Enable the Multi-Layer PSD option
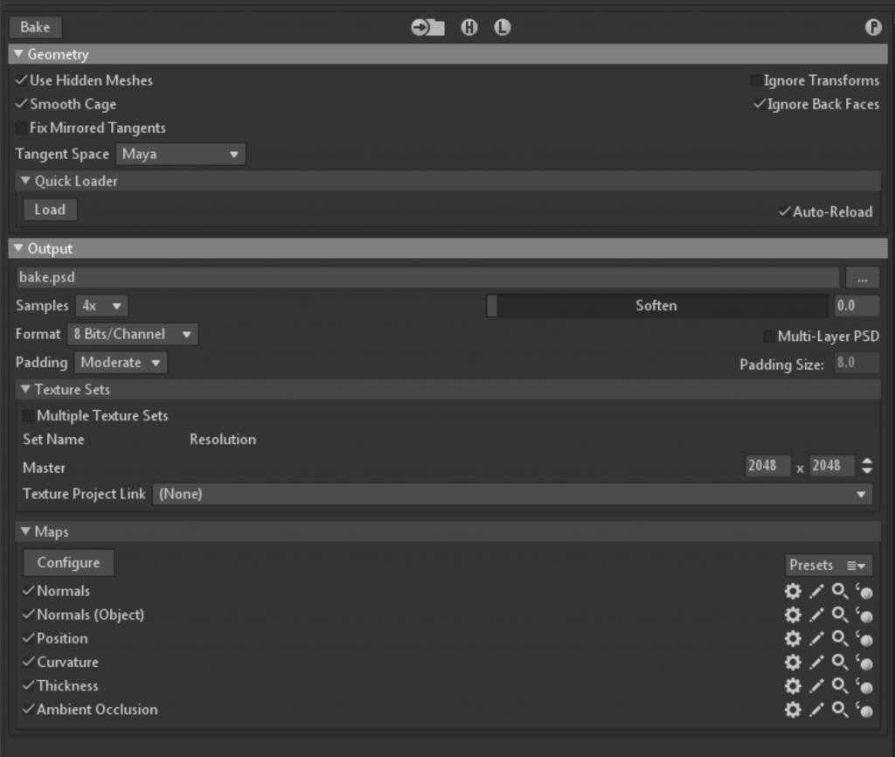Screen dimensions: 895x757 769,337
